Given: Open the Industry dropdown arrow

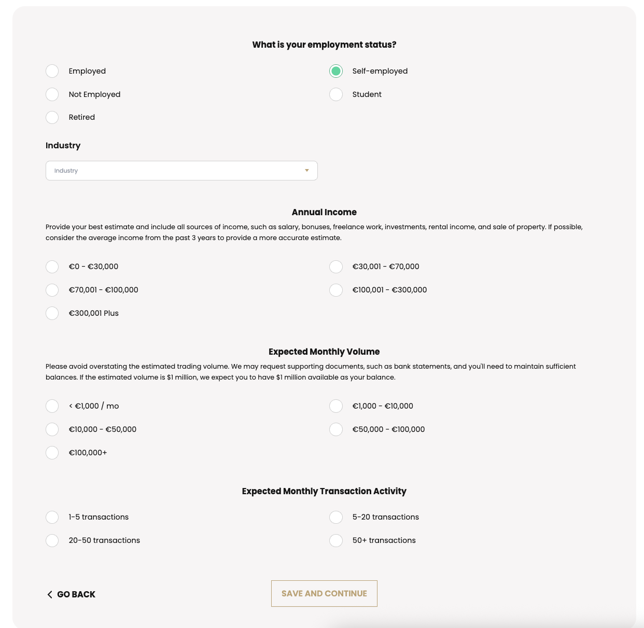Looking at the screenshot, I should (x=307, y=171).
